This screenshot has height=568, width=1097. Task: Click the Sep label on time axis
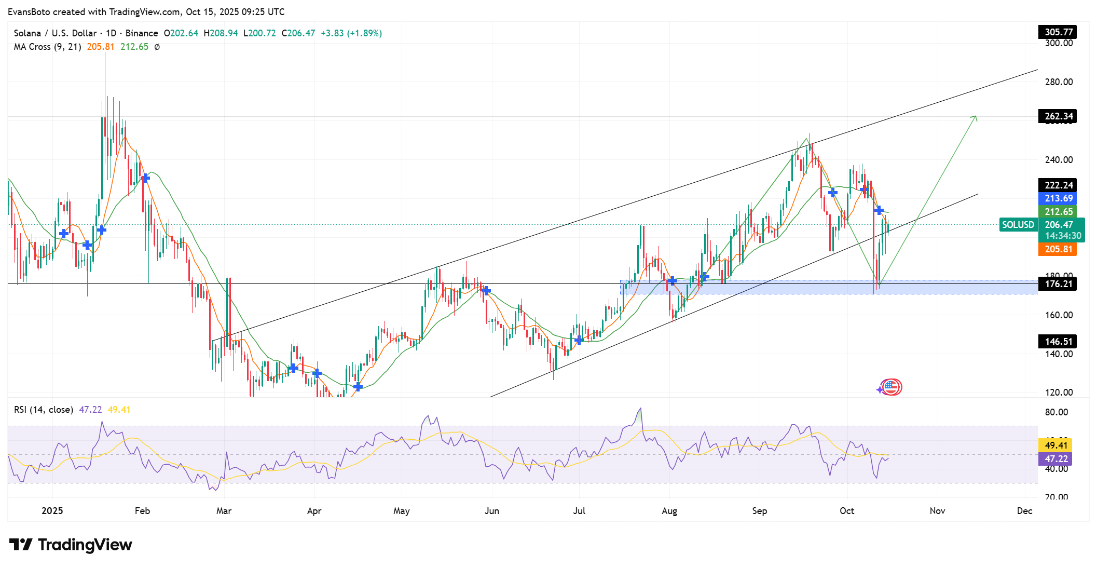tap(759, 511)
